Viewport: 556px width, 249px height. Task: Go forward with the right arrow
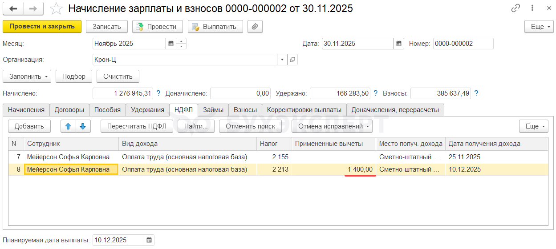(x=33, y=8)
